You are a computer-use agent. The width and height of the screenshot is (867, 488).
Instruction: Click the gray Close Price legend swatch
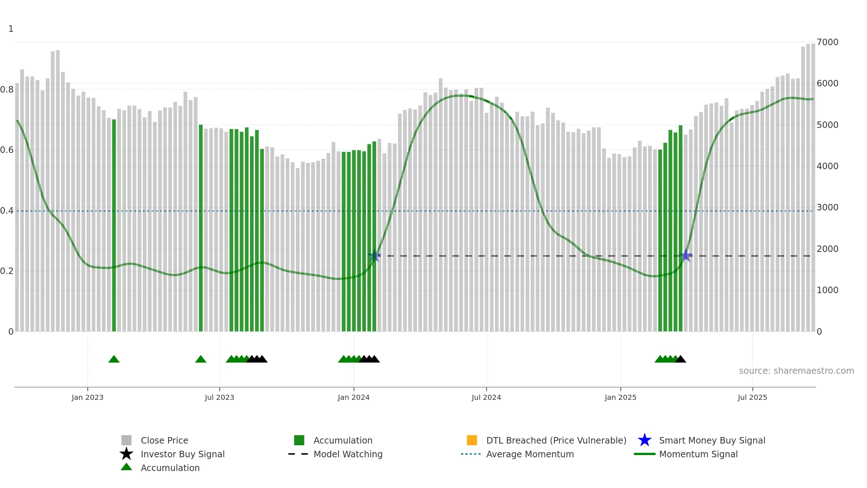(x=126, y=440)
